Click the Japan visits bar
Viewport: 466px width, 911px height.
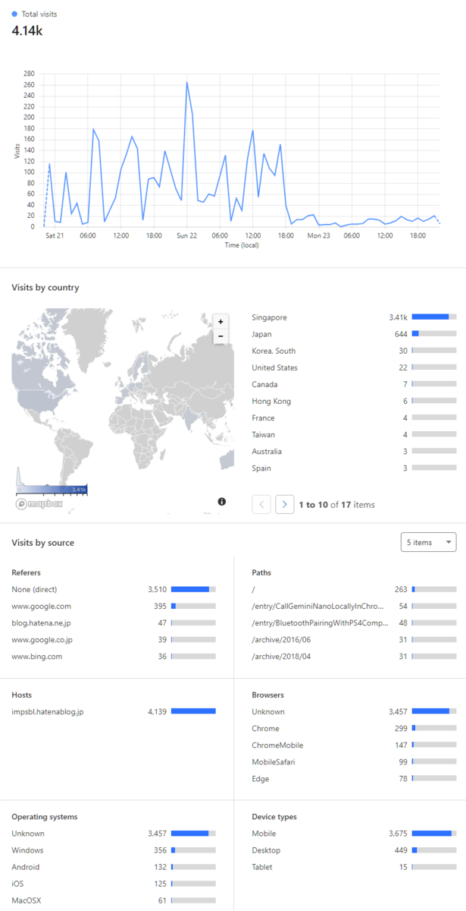pyautogui.click(x=434, y=334)
